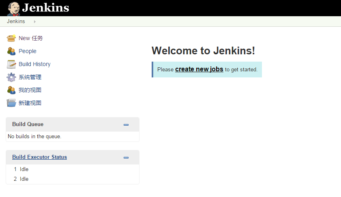Viewport: 341px width, 197px height.
Task: Click the Build Queue panel header
Action: tap(73, 124)
